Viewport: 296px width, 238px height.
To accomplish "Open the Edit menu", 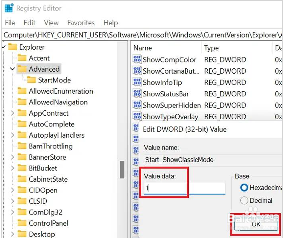I will 30,23.
